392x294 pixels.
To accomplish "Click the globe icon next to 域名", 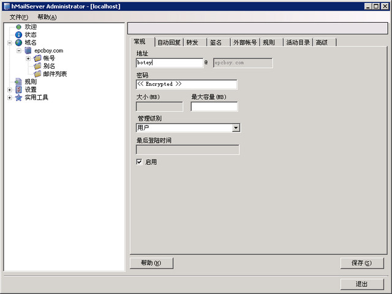I will click(19, 43).
